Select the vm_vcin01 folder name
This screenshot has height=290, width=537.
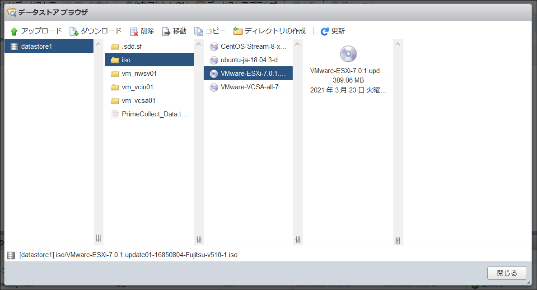pyautogui.click(x=137, y=87)
